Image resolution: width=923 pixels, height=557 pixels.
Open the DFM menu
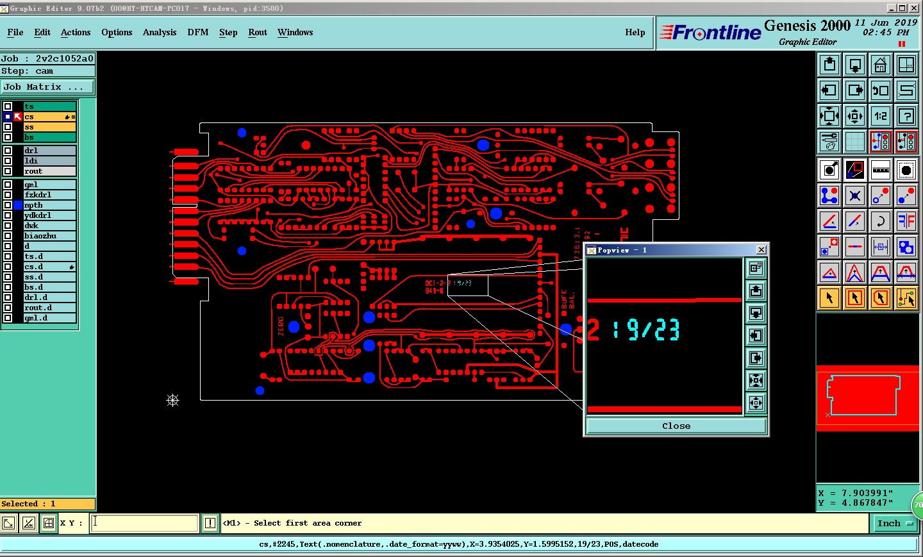(197, 32)
